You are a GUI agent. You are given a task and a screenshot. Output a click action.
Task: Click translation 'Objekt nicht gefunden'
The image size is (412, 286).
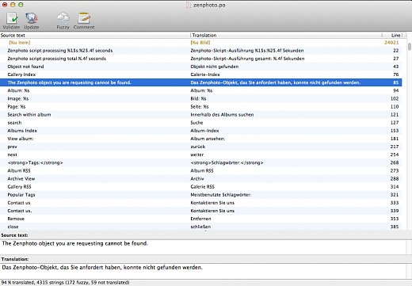pos(215,67)
